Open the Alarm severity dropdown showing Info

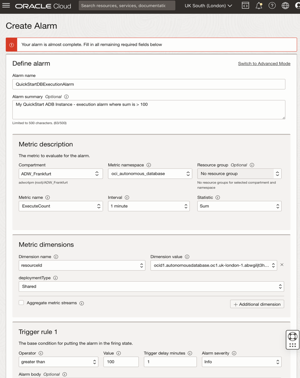[241, 362]
